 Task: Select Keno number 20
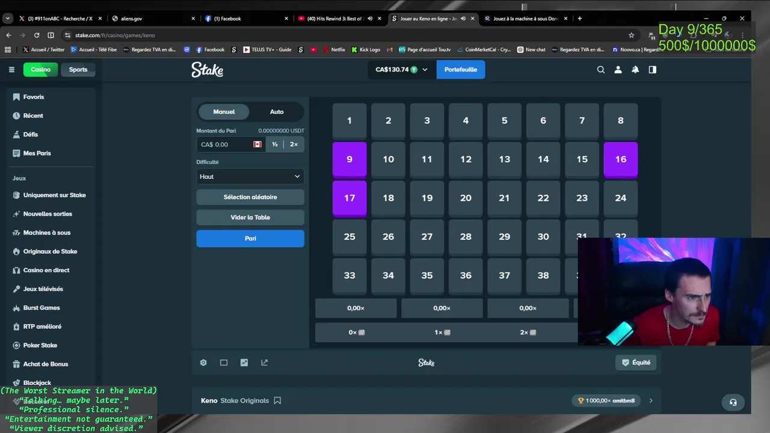click(466, 198)
